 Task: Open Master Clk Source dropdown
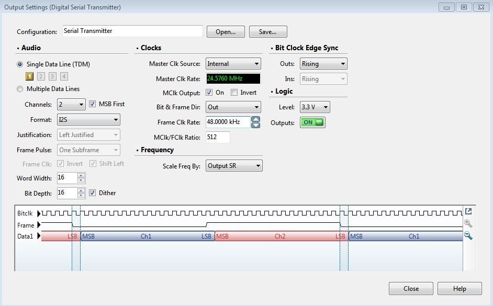(x=233, y=64)
